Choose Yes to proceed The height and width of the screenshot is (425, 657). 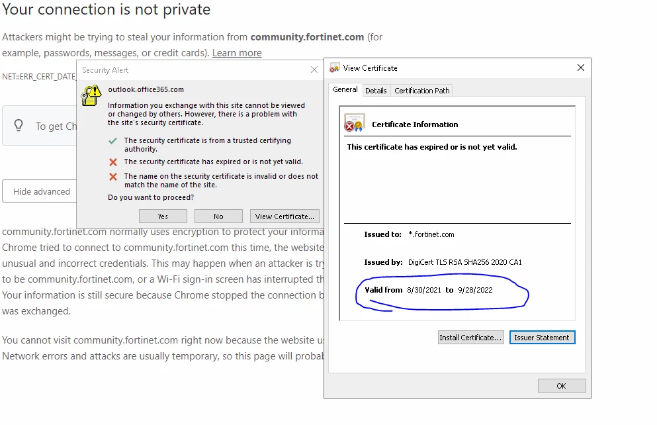(163, 216)
